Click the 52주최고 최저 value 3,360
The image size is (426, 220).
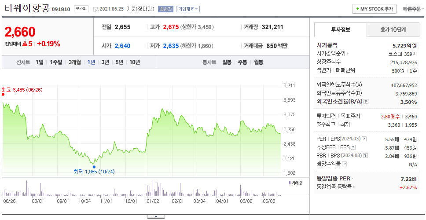click(394, 125)
